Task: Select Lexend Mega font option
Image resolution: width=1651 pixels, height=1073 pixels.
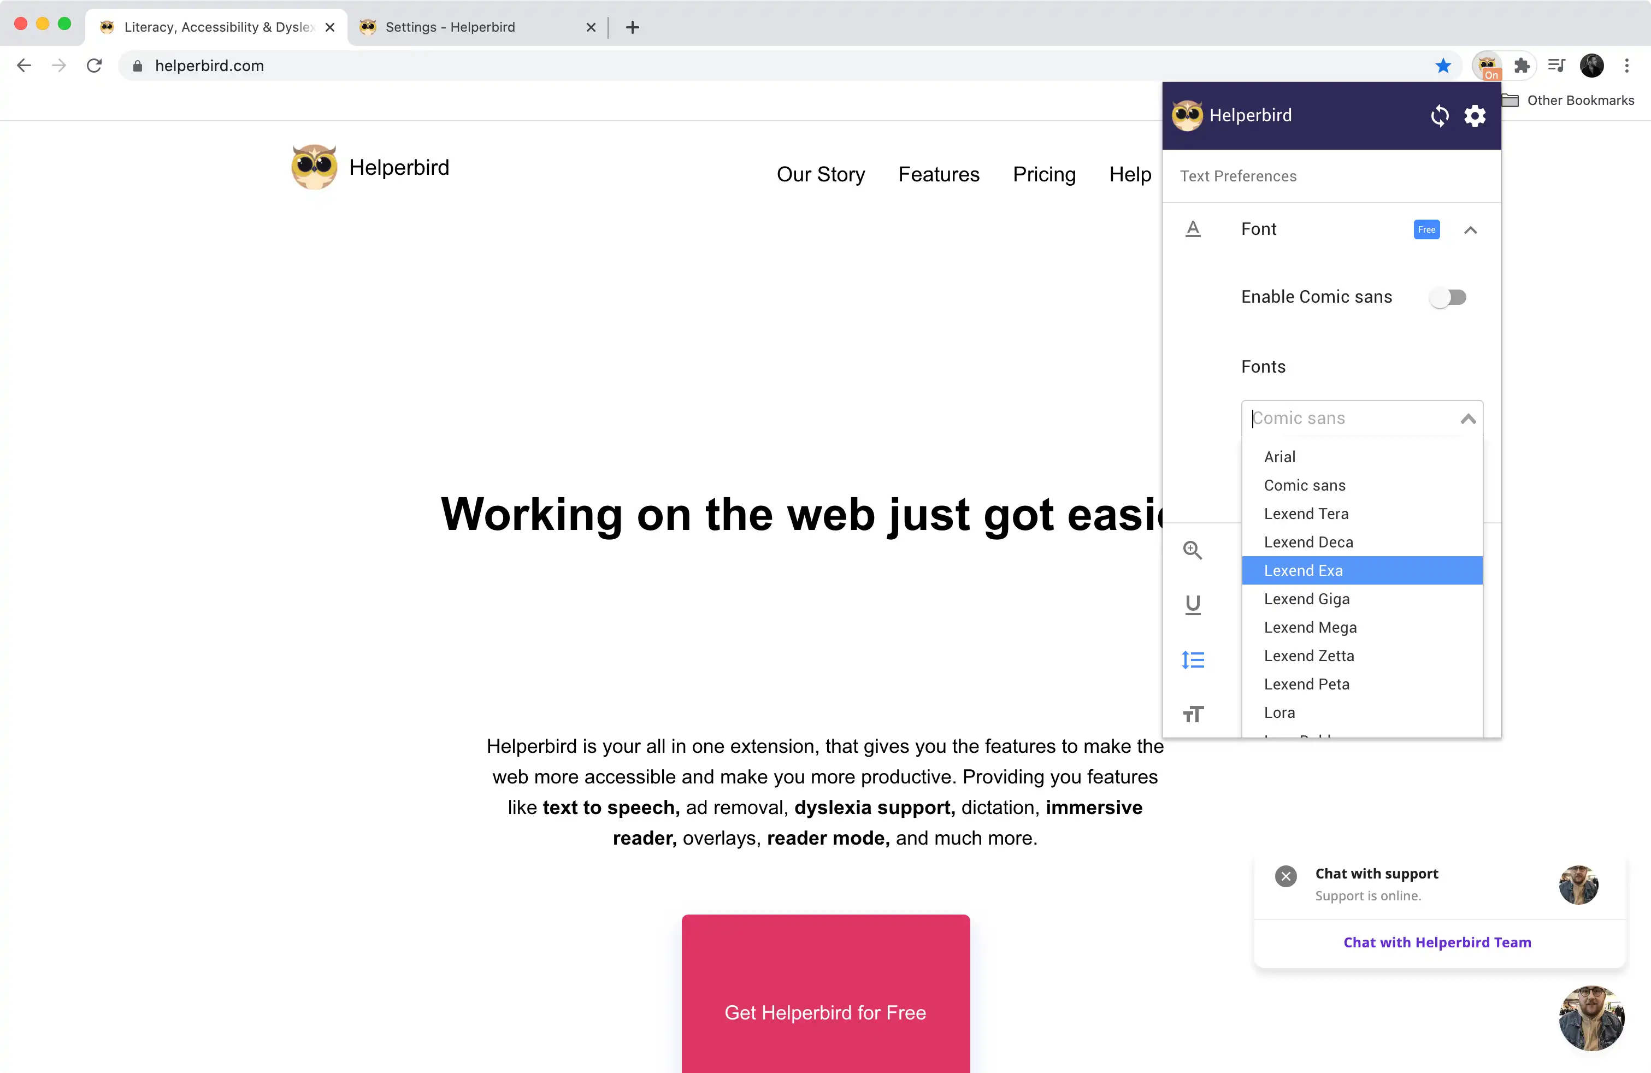Action: point(1362,628)
